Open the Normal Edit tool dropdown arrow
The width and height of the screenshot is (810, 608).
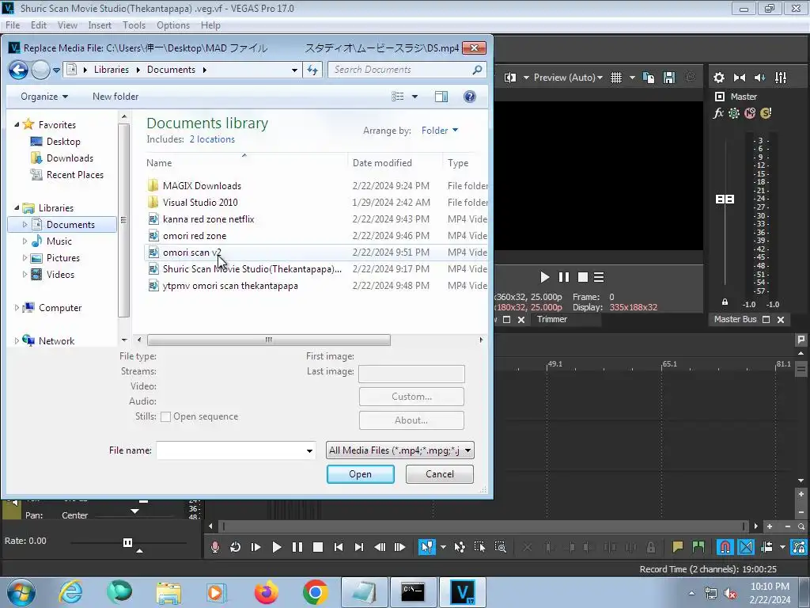click(443, 547)
